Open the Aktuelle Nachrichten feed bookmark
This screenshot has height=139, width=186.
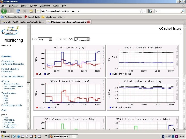[x=53, y=17]
